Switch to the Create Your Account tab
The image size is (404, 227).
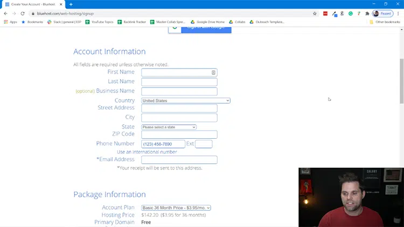point(32,4)
